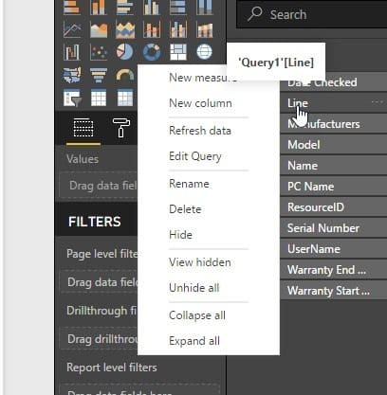The image size is (387, 395).
Task: Open the Format paint roller tab
Action: pyautogui.click(x=121, y=128)
